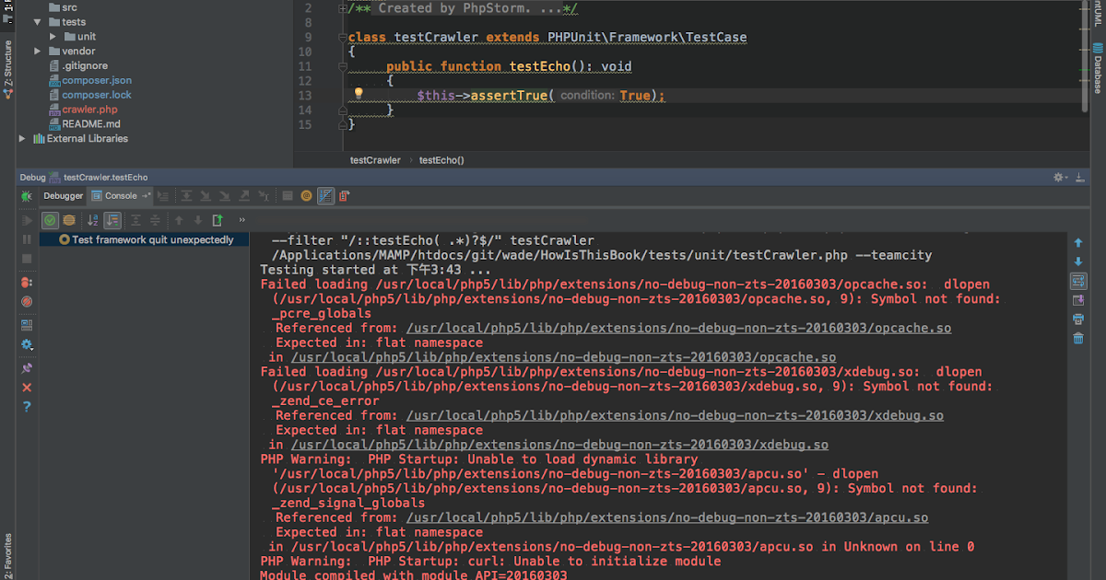Screen dimensions: 1106x580
Task: Expand the unit folder
Action: [53, 36]
